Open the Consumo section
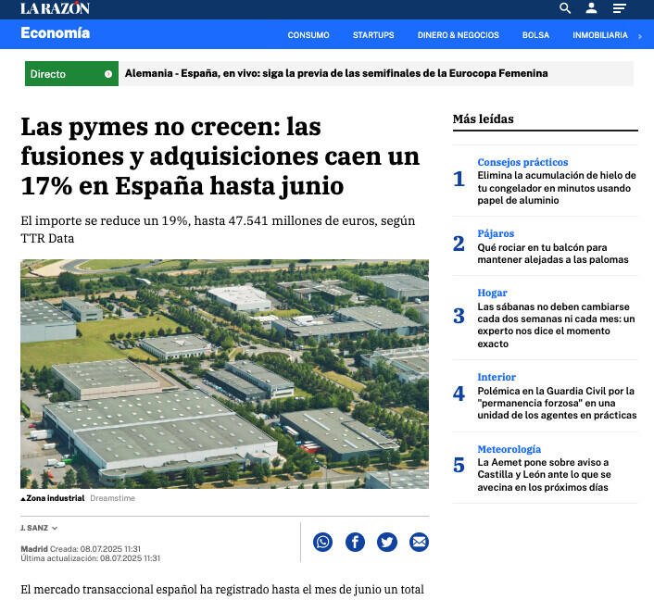This screenshot has height=600, width=654. 308,35
